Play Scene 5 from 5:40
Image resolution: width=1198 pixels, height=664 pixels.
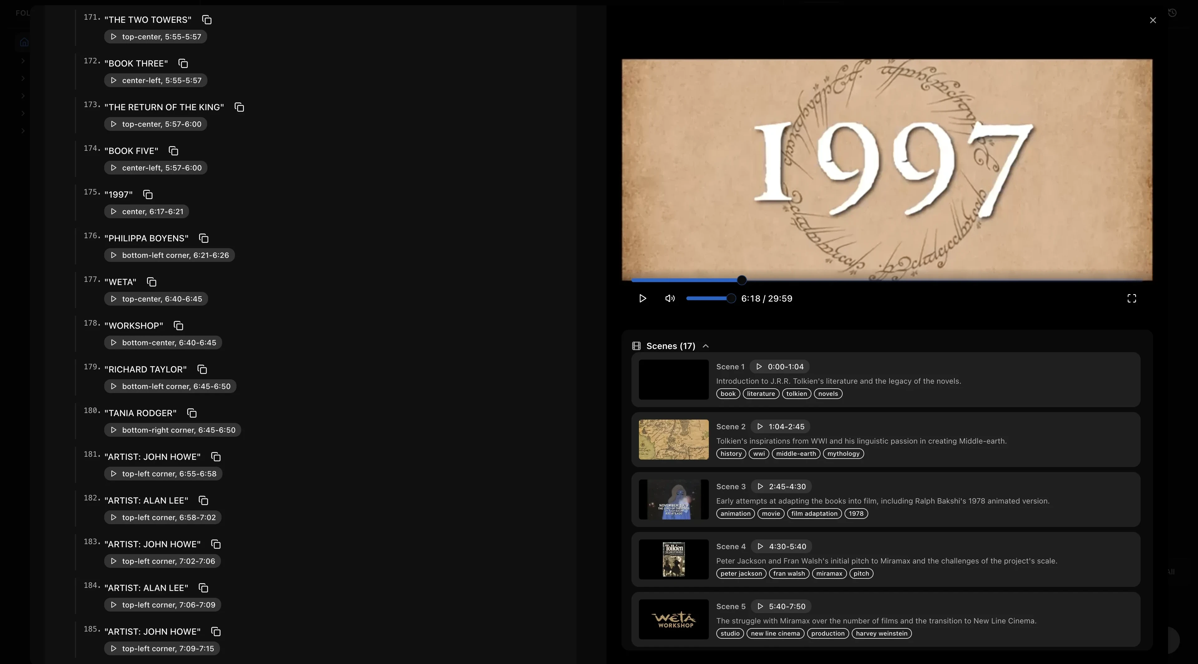(761, 606)
